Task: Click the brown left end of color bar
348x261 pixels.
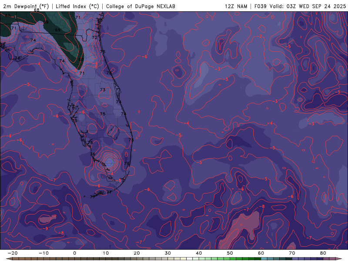Action: 10,259
